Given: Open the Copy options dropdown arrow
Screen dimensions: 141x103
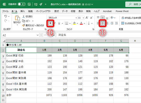Looking at the screenshot, I should pos(33,21).
